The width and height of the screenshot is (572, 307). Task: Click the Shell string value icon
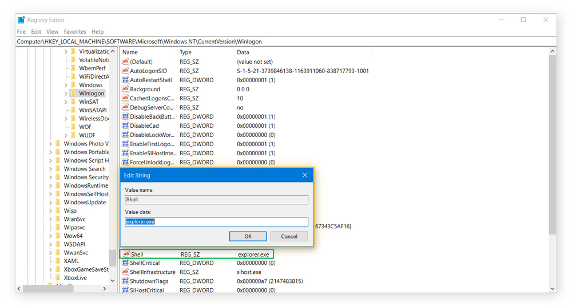pos(126,254)
